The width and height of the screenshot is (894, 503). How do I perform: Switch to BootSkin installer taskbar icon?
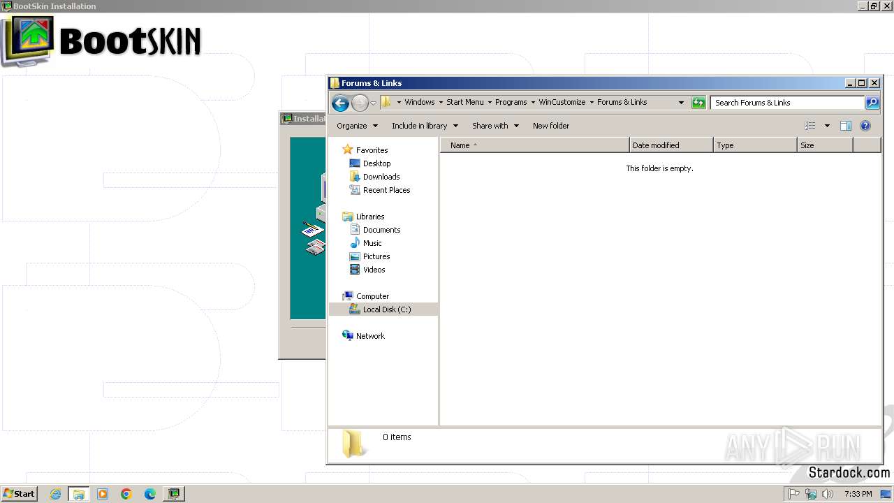tap(174, 494)
